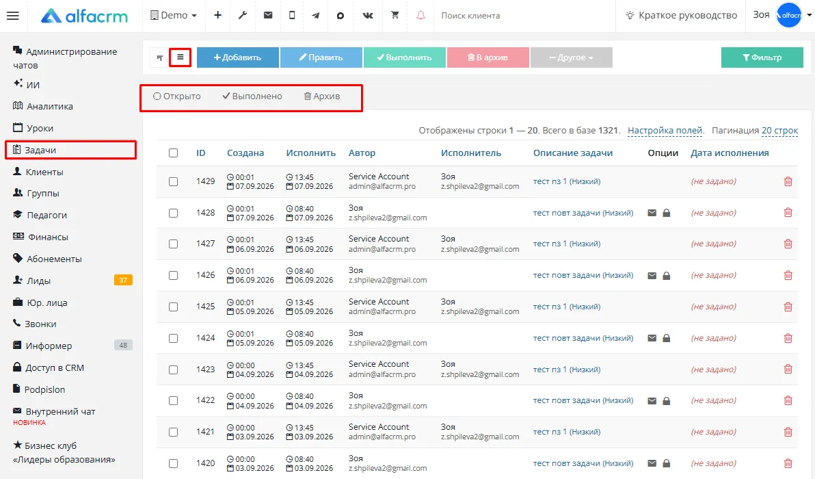
Task: Delete task 1429 with trash icon
Action: [x=788, y=181]
